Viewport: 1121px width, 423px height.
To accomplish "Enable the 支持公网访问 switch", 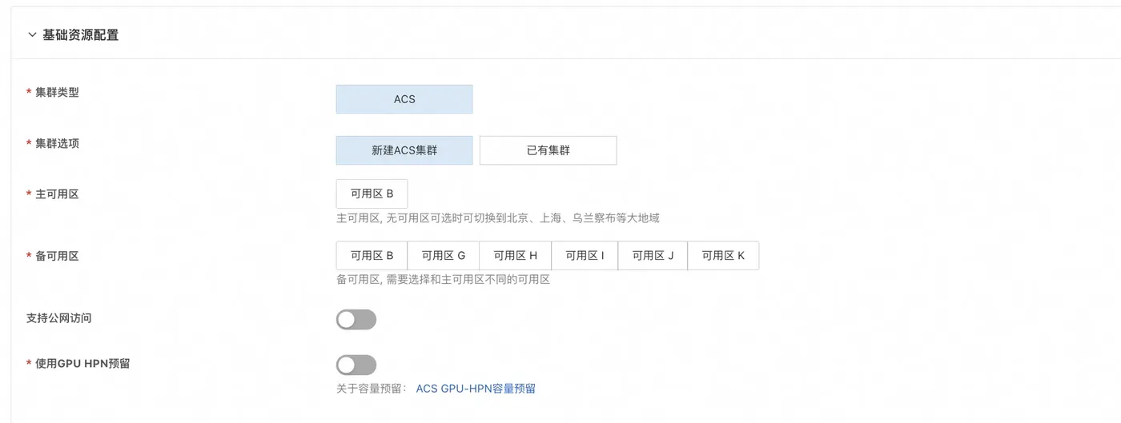I will pos(356,320).
